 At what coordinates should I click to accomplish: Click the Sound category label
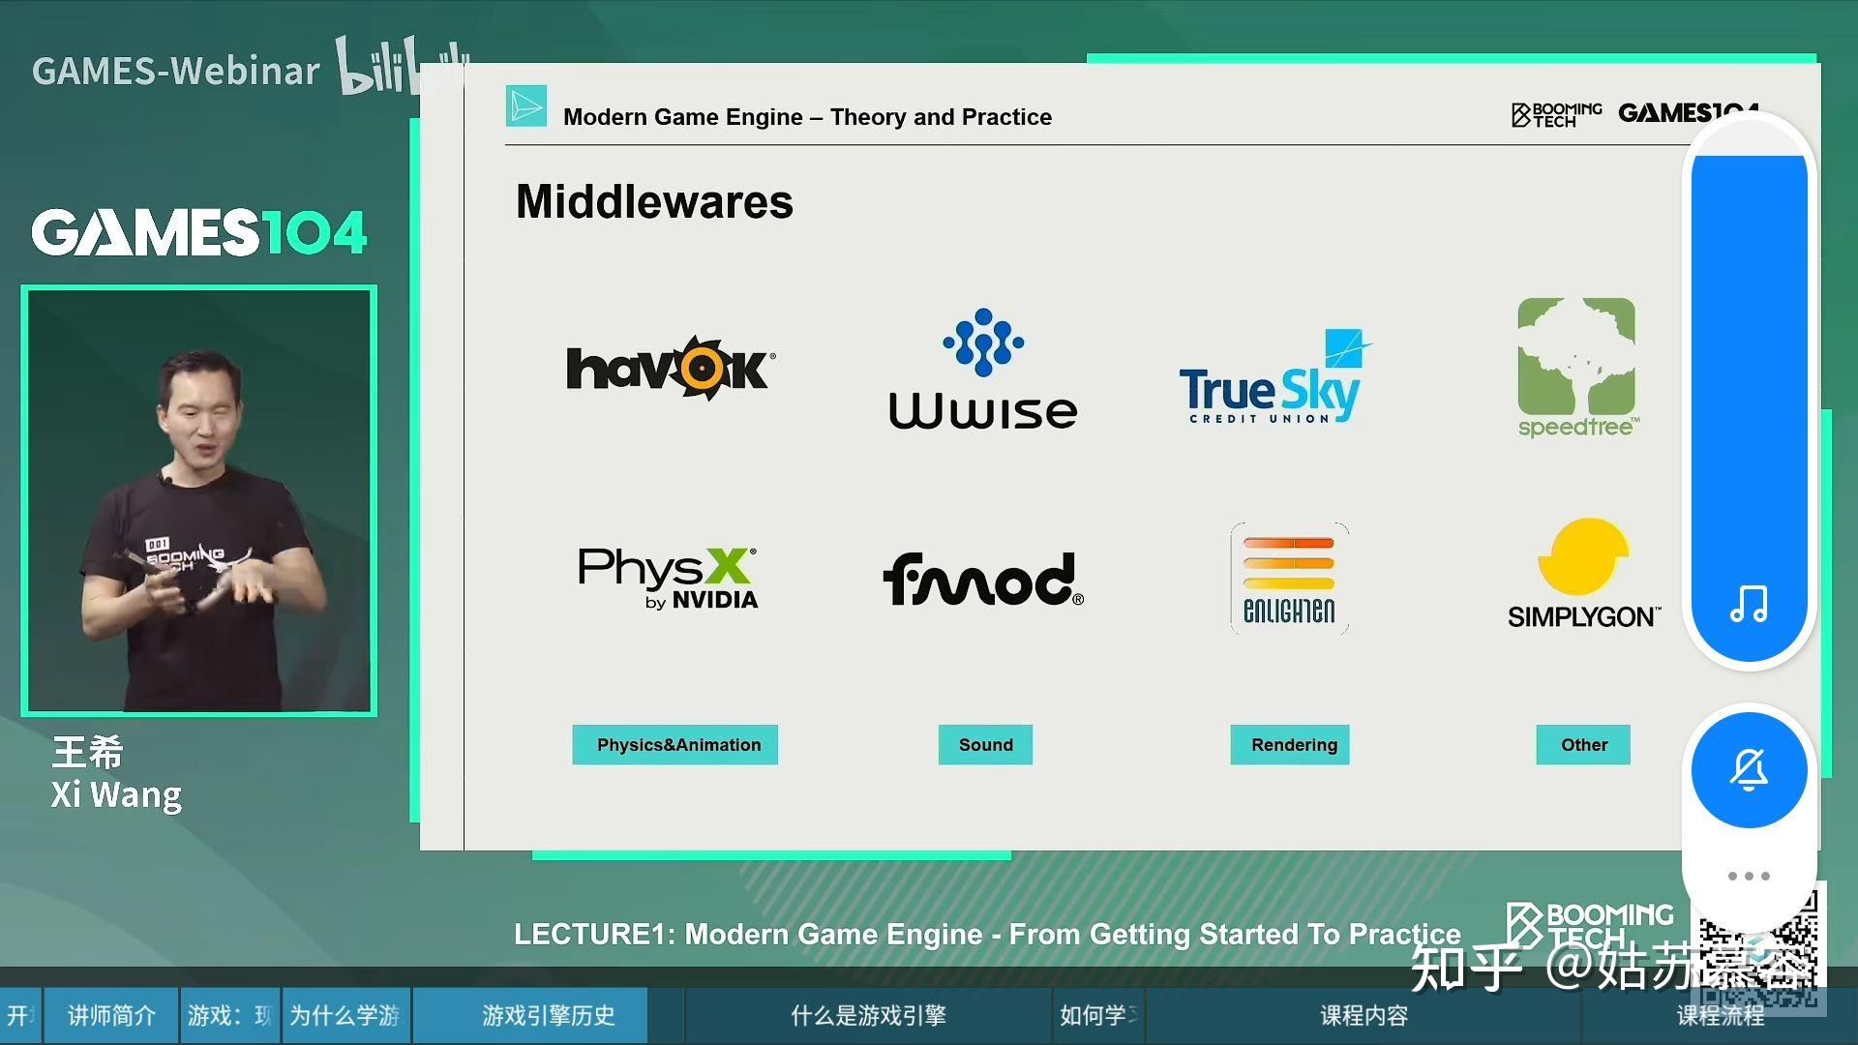[985, 745]
